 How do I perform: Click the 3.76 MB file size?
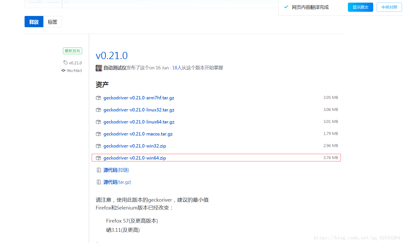[331, 158]
